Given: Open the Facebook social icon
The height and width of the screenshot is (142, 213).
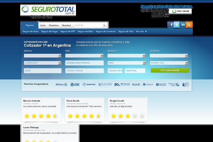Looking at the screenshot, I should pos(170,24).
